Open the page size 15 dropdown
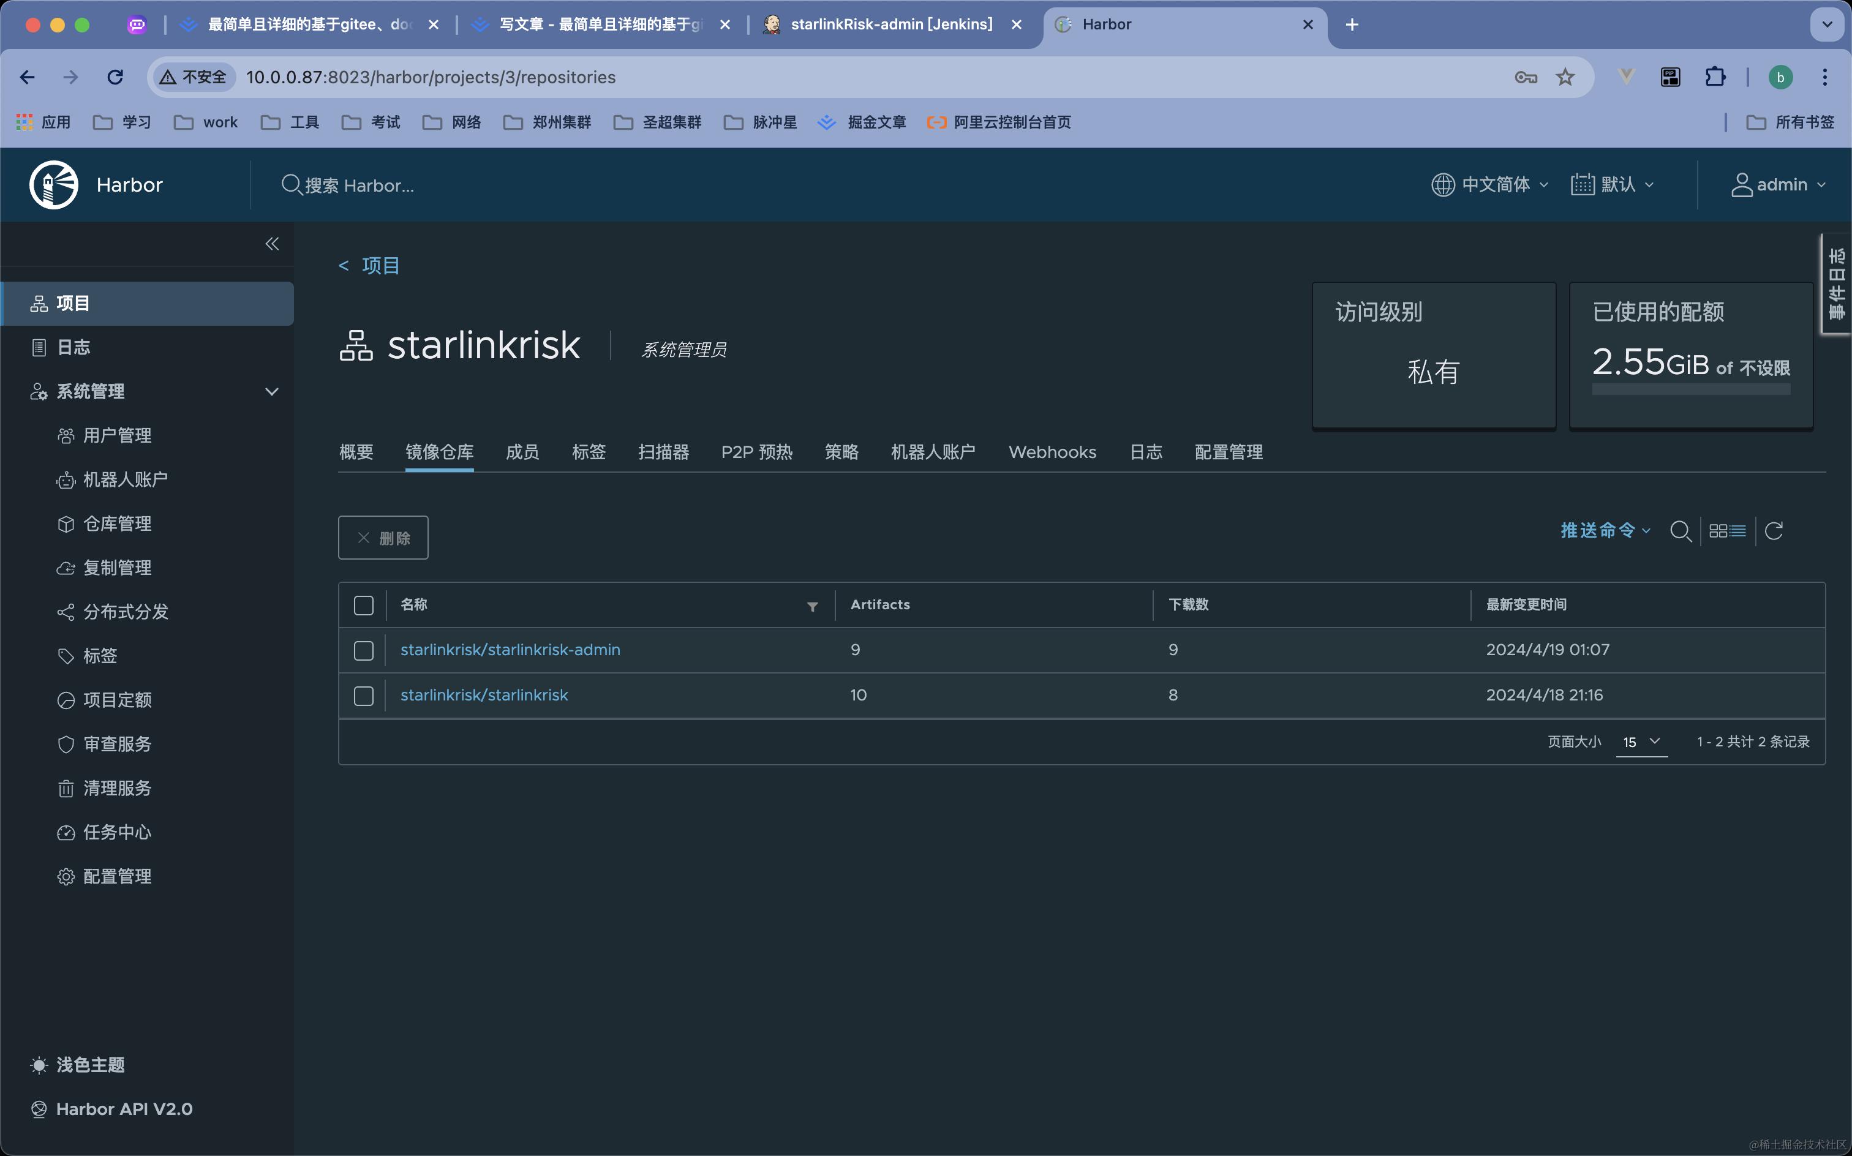1852x1156 pixels. tap(1641, 741)
